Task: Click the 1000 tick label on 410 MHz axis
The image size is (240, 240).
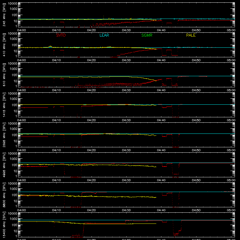Action: (13, 39)
